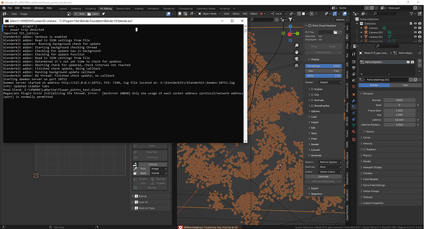Image resolution: width=425 pixels, height=229 pixels.
Task: Adjust the Percentage slider
Action: (x=323, y=66)
